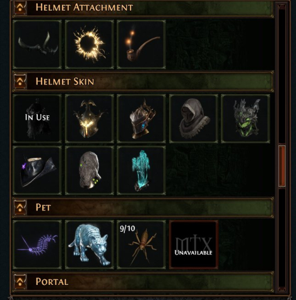Image resolution: width=296 pixels, height=300 pixels.
Task: Collapse the Helmet Skin section arrow
Action: coord(20,81)
